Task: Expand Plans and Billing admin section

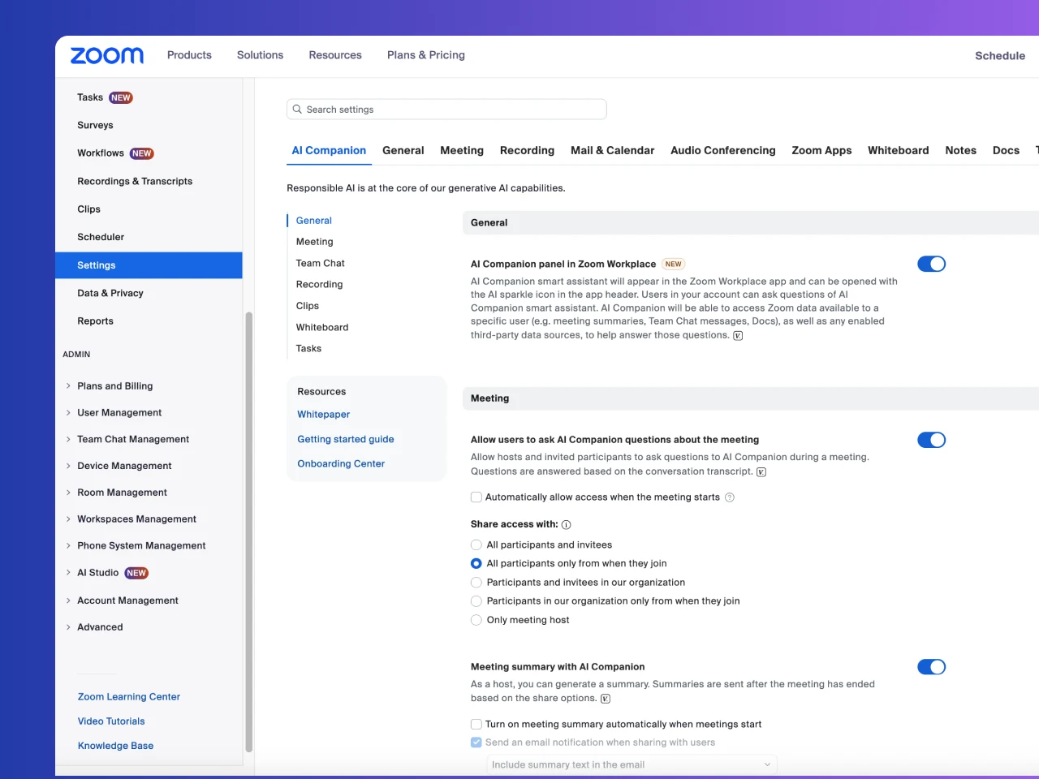Action: click(x=68, y=386)
